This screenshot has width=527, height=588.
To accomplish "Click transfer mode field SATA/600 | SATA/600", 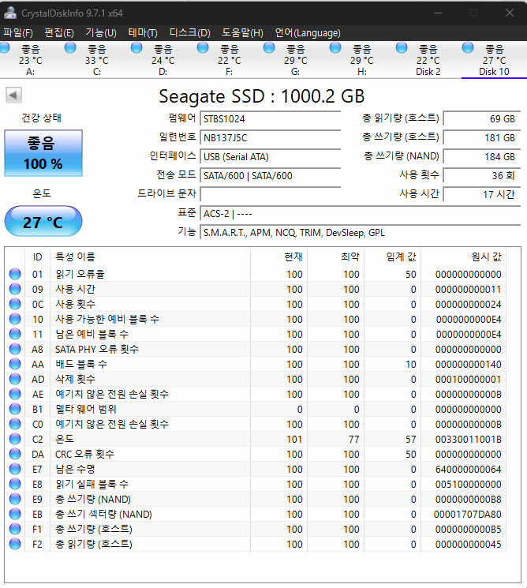I will point(271,175).
